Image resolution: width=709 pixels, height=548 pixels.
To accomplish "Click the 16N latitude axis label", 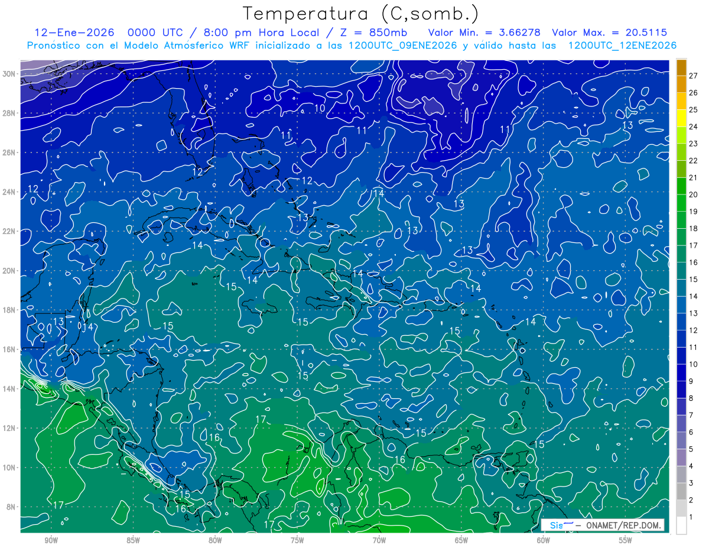I will tap(10, 349).
